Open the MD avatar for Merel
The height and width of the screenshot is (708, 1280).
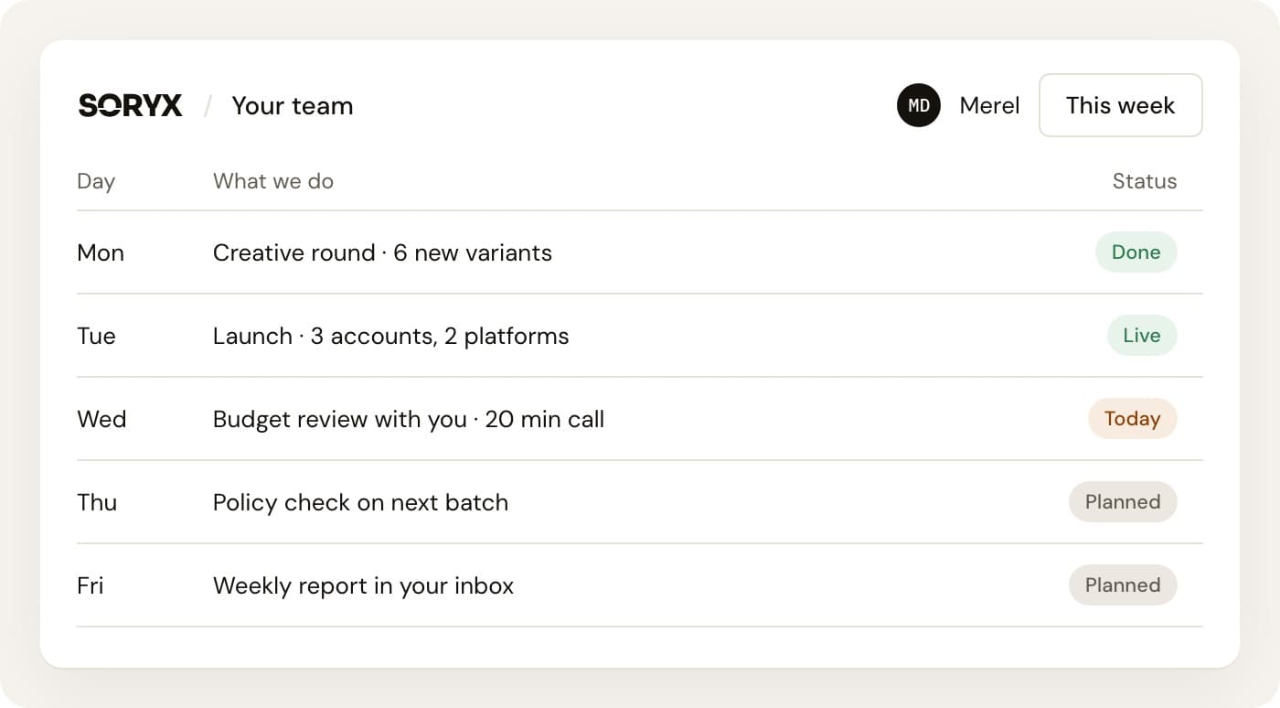pyautogui.click(x=919, y=105)
